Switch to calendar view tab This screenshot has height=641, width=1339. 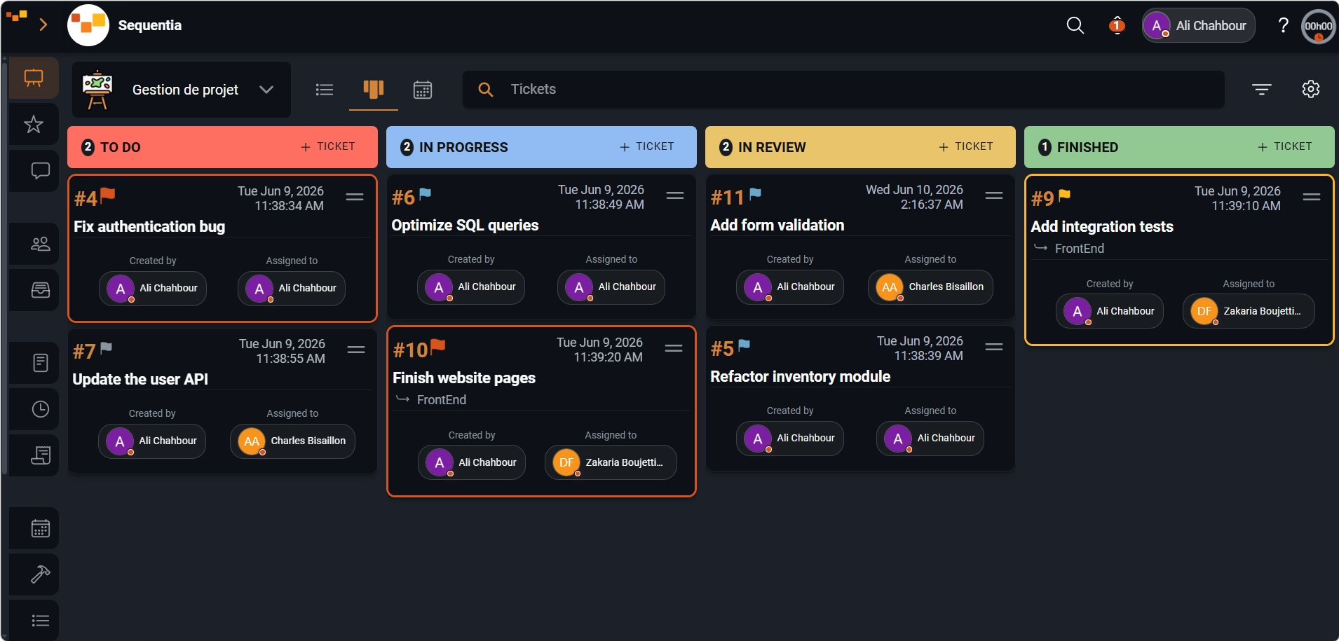click(423, 90)
